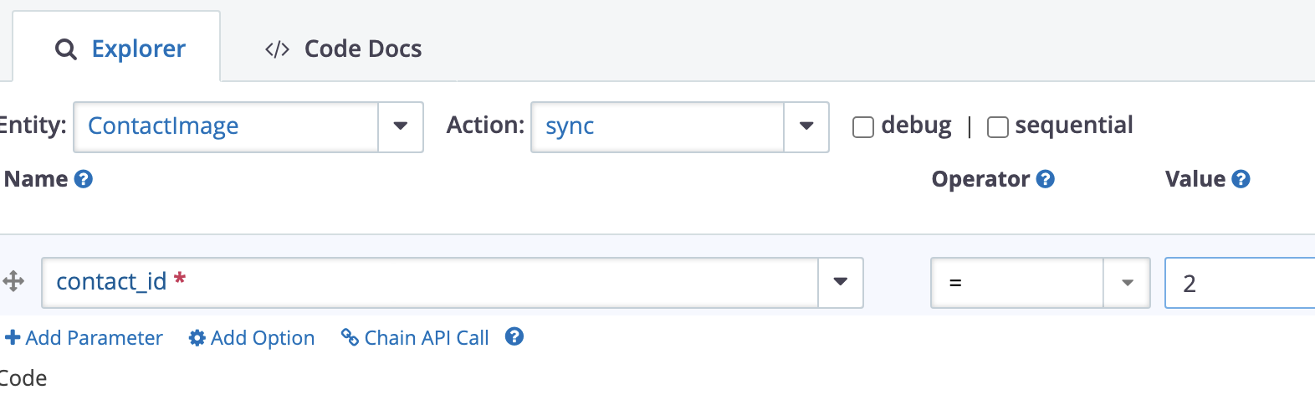Click the help icon beside Value
The height and width of the screenshot is (395, 1315).
1241,179
